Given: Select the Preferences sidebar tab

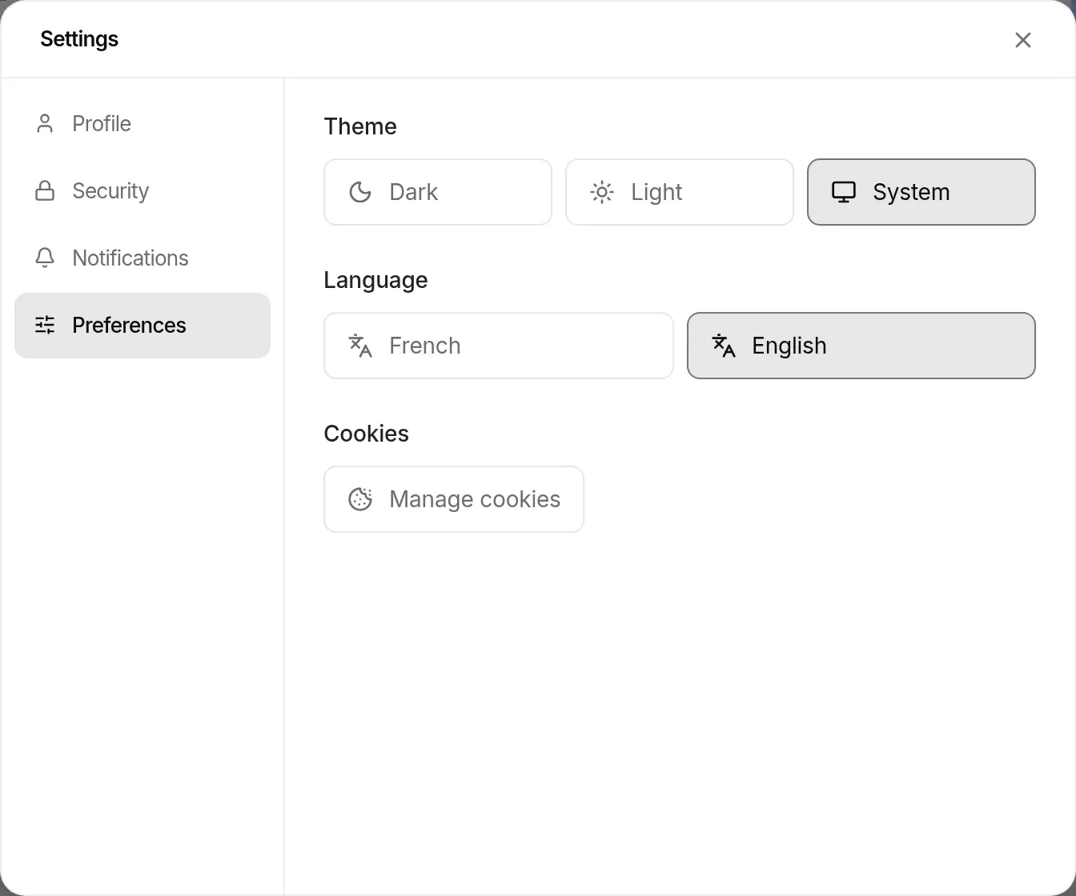Looking at the screenshot, I should click(143, 326).
